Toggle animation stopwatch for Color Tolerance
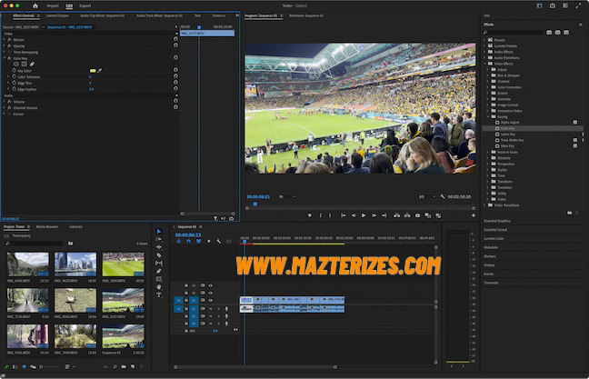Viewport: 589px width, 379px height. [15, 76]
